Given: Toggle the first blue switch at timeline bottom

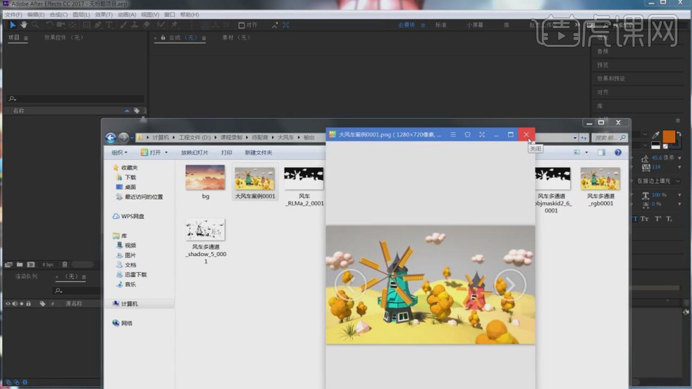Looking at the screenshot, I should [x=8, y=382].
